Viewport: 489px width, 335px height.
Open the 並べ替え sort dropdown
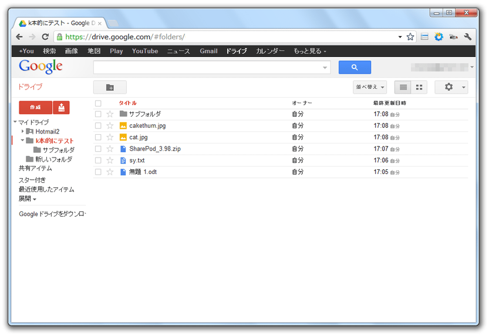pos(370,87)
